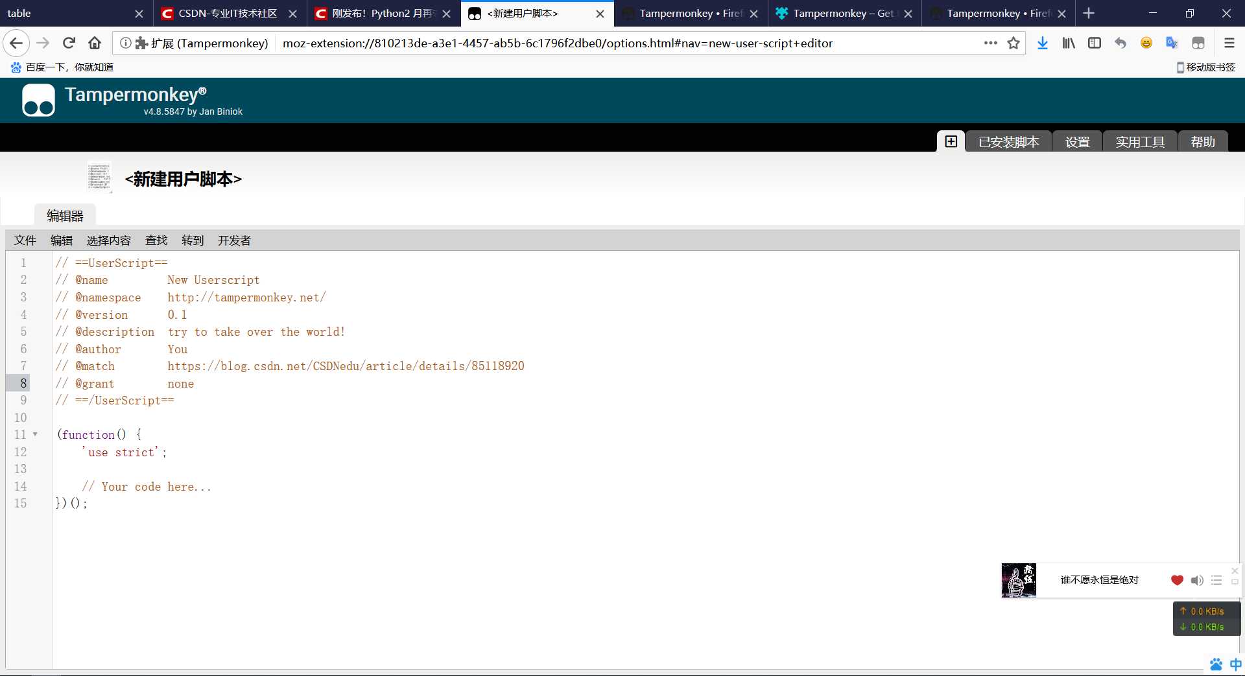
Task: Click the song title 谁不愿永恒是绝对
Action: [x=1100, y=580]
